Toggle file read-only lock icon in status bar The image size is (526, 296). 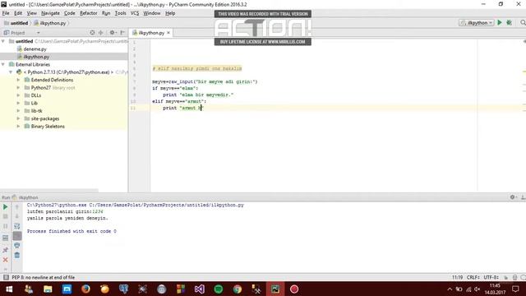(506, 277)
